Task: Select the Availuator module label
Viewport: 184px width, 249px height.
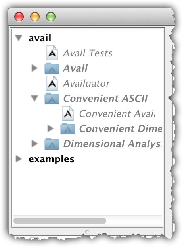Action: 86,84
